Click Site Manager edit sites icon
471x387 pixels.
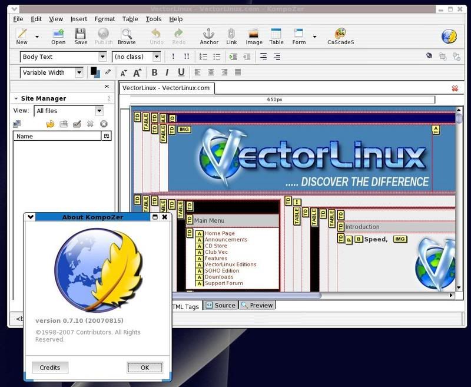(x=17, y=124)
